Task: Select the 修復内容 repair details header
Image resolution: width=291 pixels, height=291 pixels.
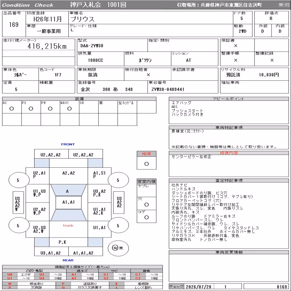Action: [229, 153]
